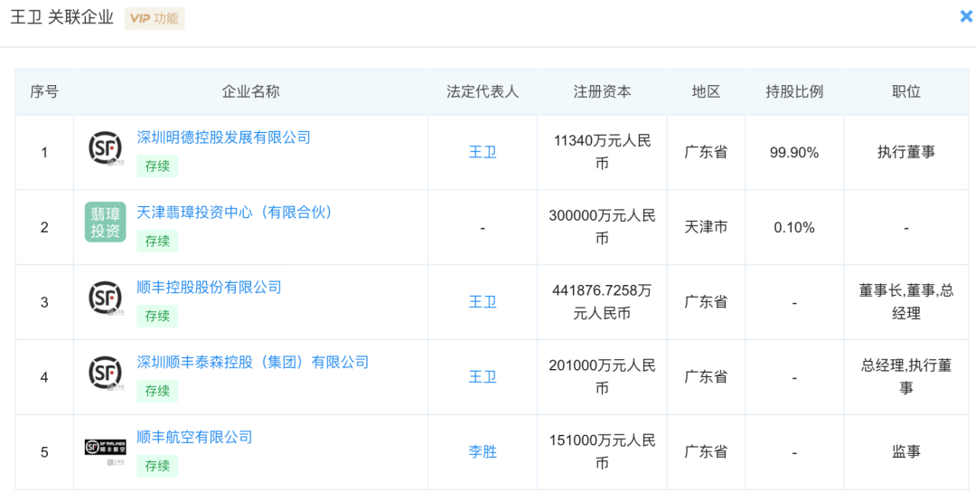The width and height of the screenshot is (976, 502).
Task: Click the 注册资本 column header
Action: coord(602,91)
